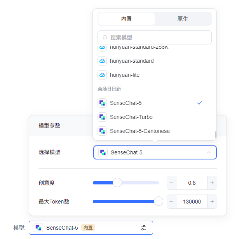Click the SenseChat-5 logo in the bottom model field
The image size is (237, 239).
pyautogui.click(x=38, y=228)
